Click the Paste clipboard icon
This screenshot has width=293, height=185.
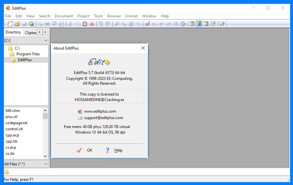pyautogui.click(x=85, y=24)
